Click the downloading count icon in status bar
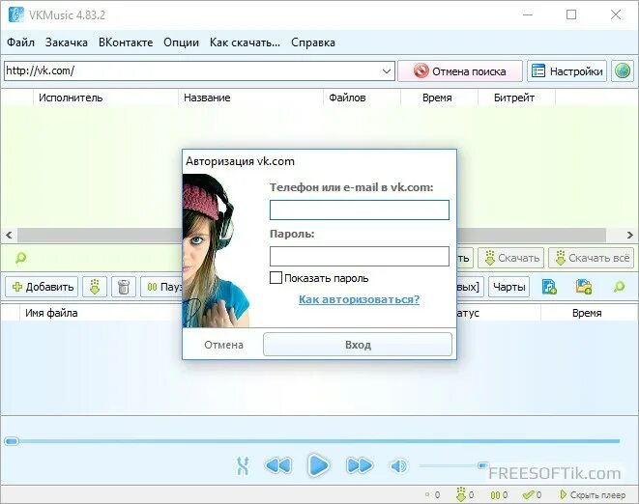639x504 pixels. (460, 494)
